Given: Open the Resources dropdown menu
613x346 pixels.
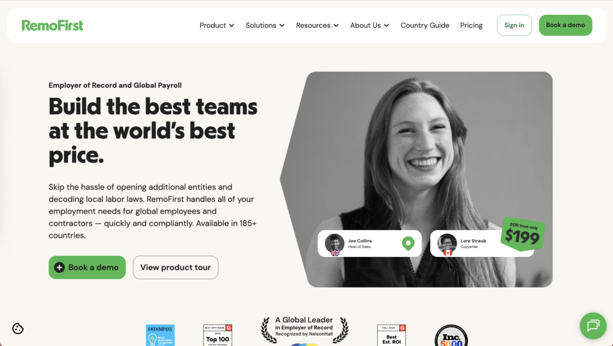Looking at the screenshot, I should click(x=317, y=25).
